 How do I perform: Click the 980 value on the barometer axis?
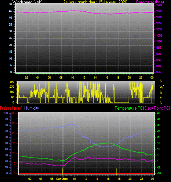(159, 66)
